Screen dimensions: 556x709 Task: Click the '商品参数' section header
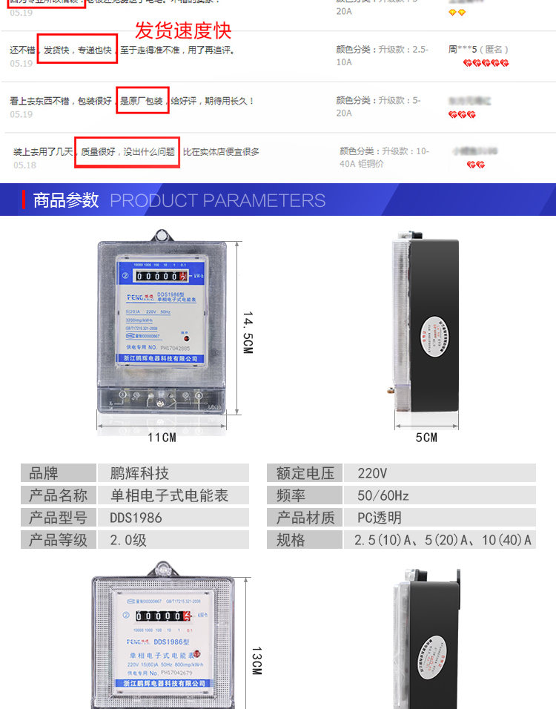(x=66, y=199)
